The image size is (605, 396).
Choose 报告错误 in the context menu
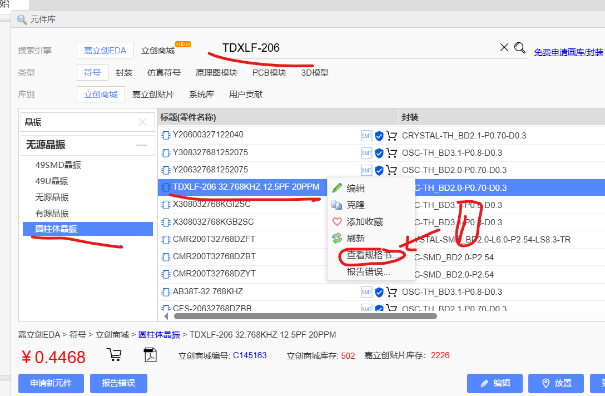(371, 272)
